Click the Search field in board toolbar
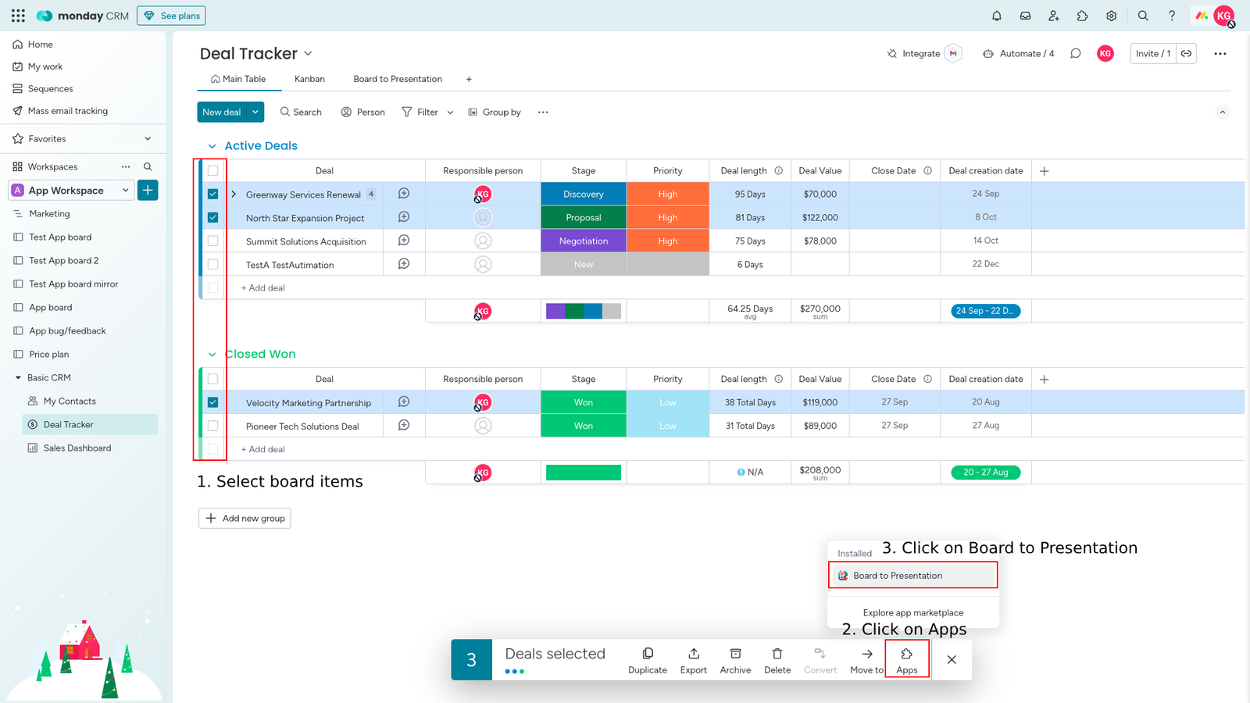This screenshot has width=1250, height=703. [301, 112]
